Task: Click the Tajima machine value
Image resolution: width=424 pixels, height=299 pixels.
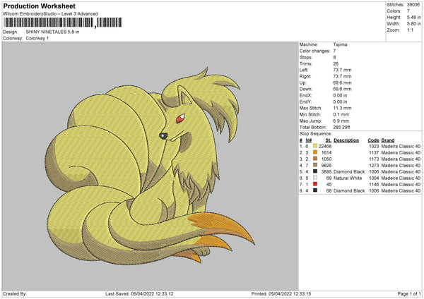Action: coord(340,44)
